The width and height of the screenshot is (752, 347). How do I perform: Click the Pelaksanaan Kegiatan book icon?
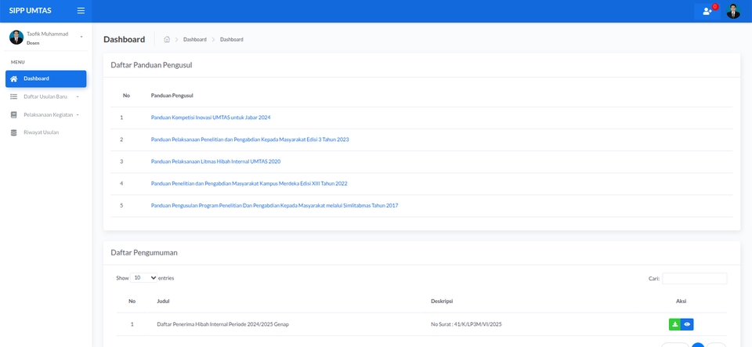13,114
